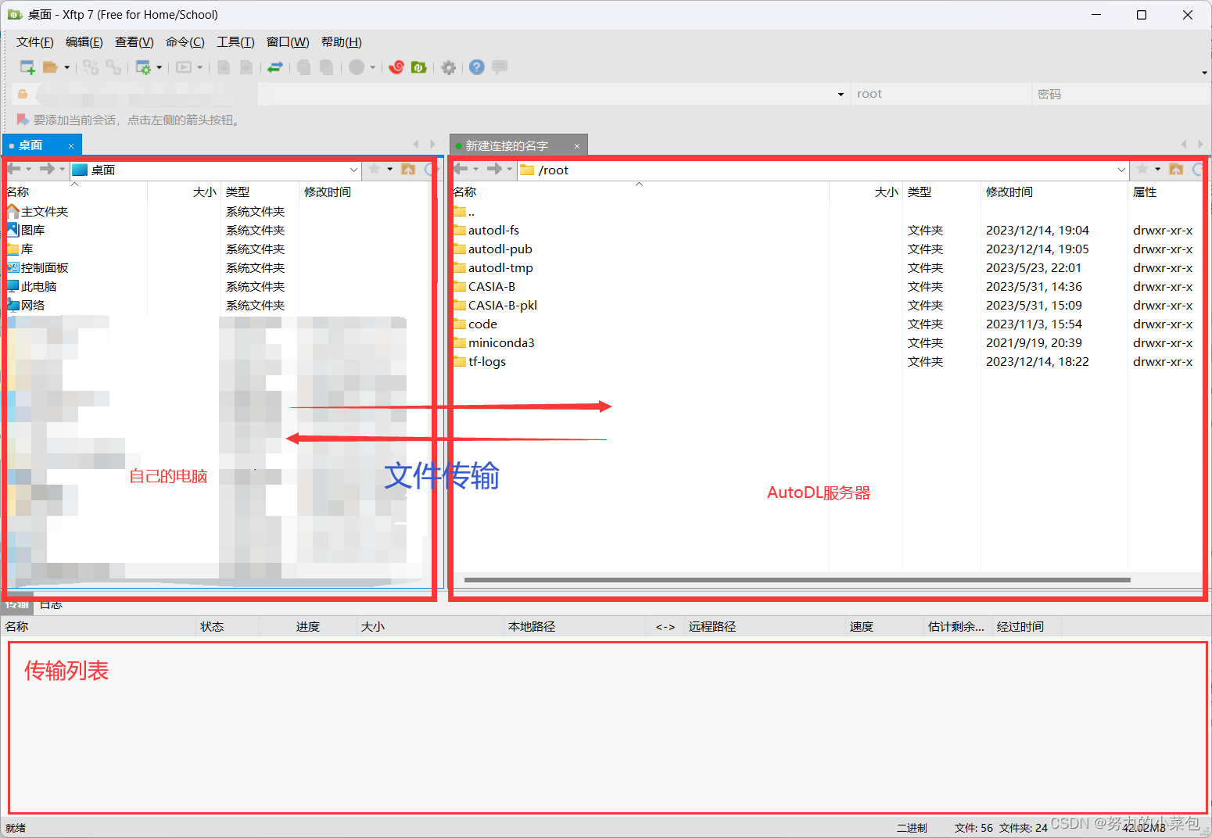Viewport: 1212px width, 838px height.
Task: Expand the open-session folder dropdown arrow
Action: tap(66, 67)
